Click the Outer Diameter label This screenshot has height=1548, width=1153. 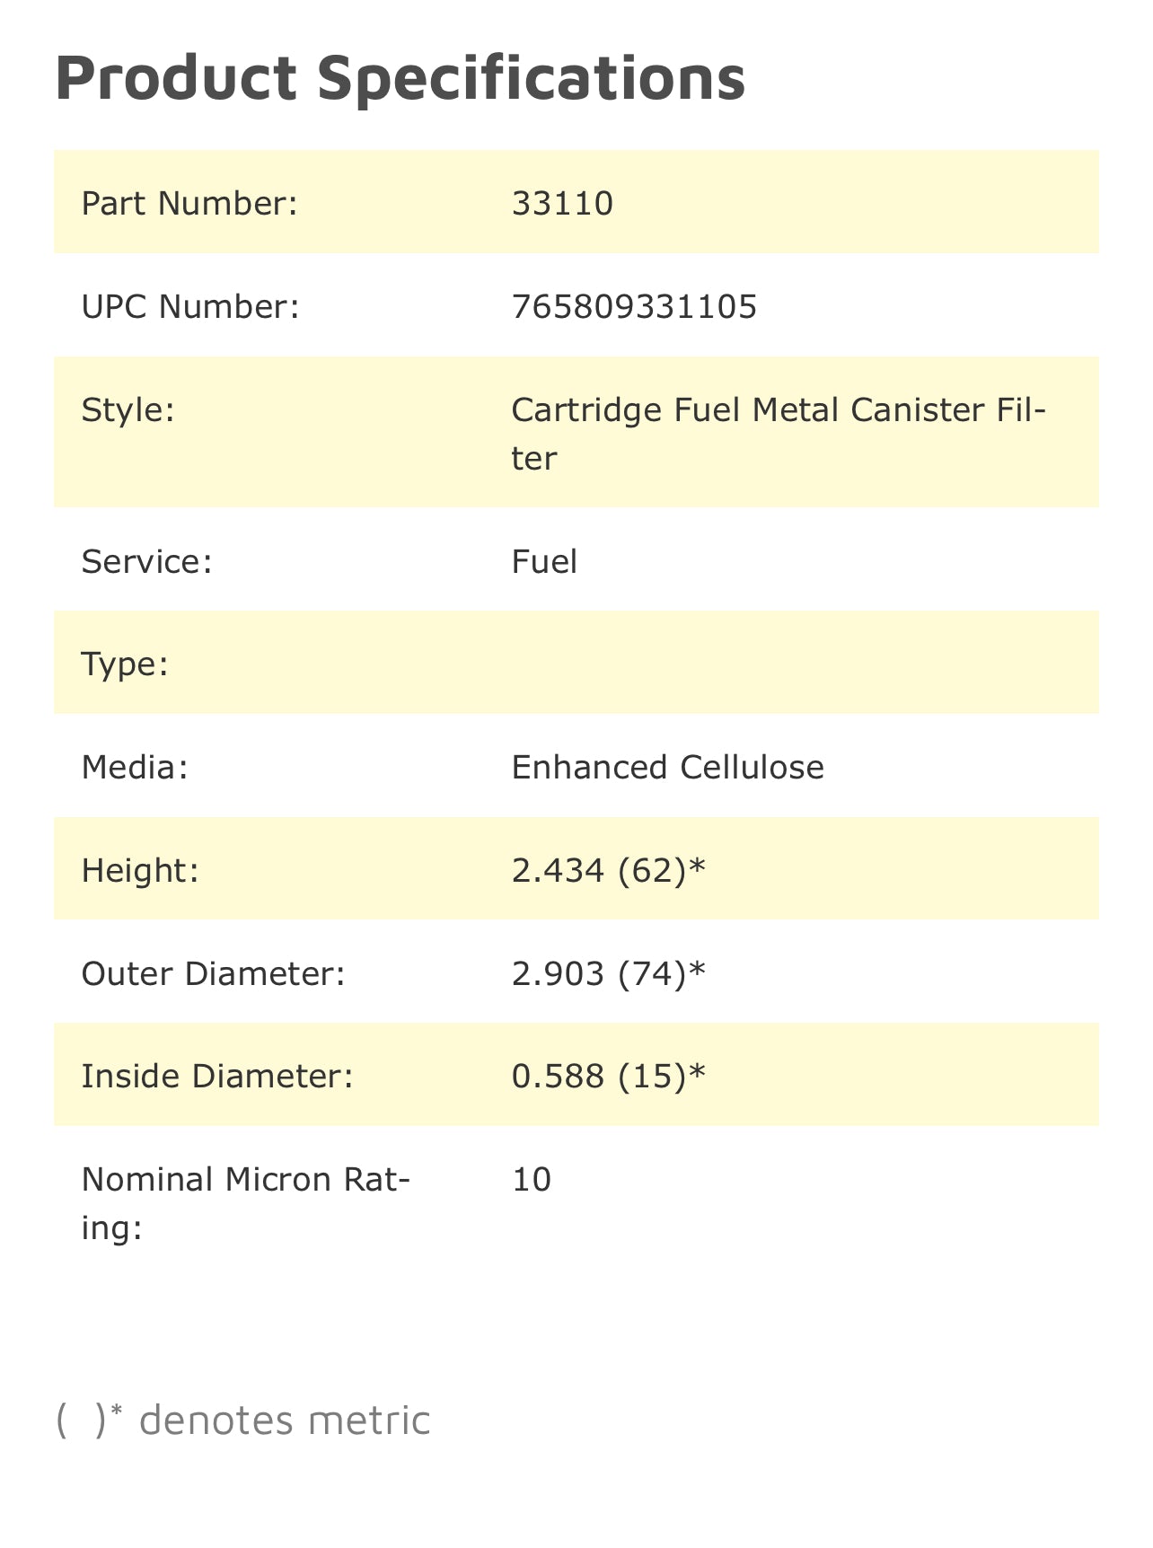213,973
